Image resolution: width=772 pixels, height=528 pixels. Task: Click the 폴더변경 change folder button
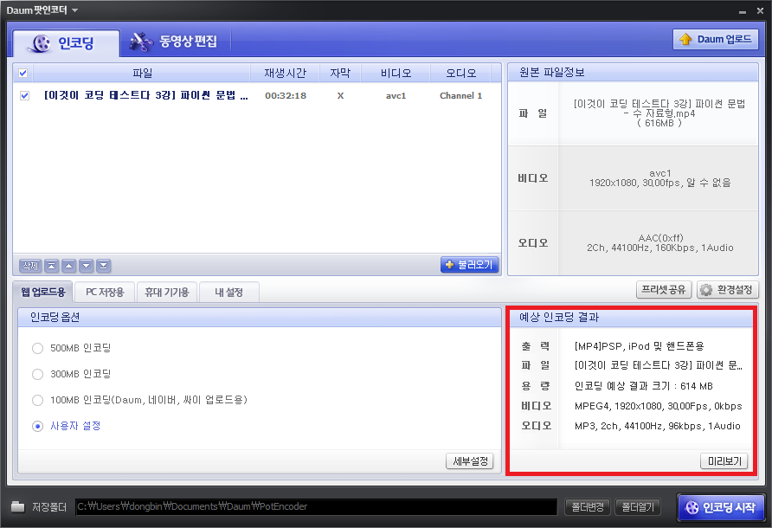[588, 507]
